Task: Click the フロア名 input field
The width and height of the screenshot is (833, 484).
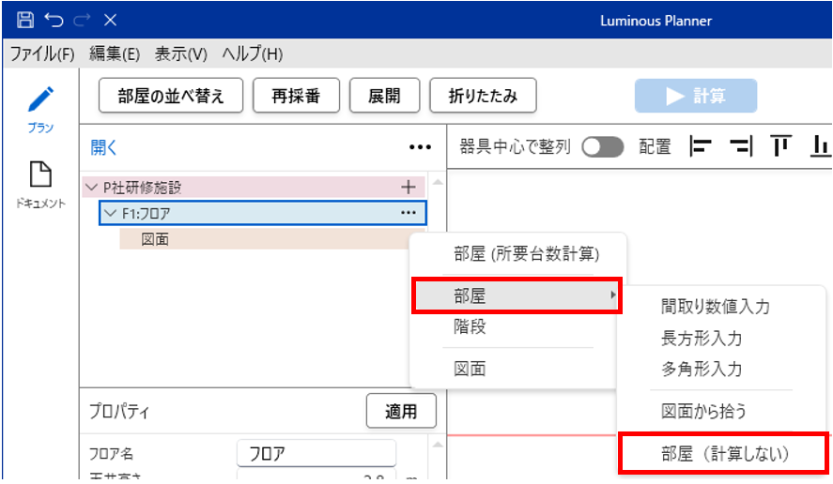Action: click(x=316, y=454)
